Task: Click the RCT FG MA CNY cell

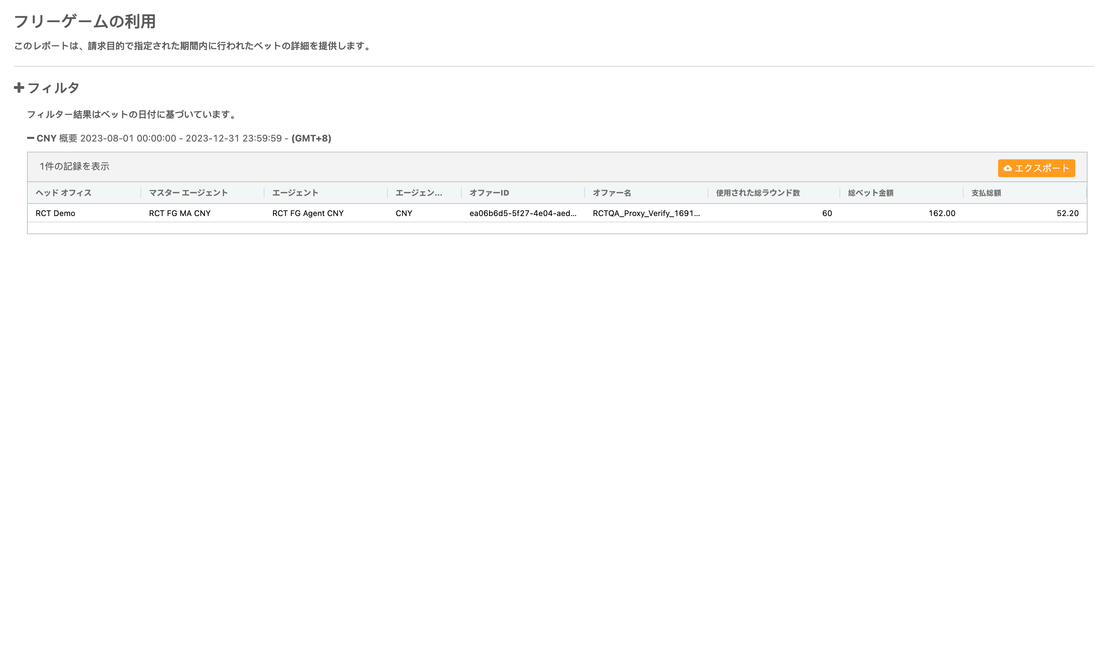Action: tap(180, 213)
